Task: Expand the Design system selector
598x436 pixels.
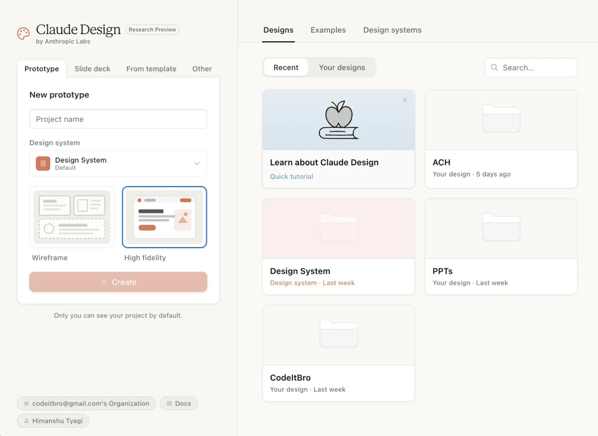Action: pos(118,163)
